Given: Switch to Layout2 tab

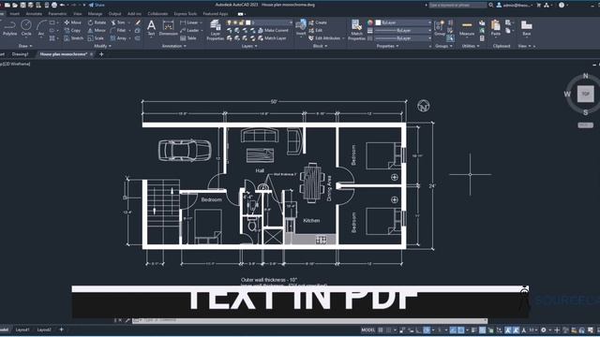Looking at the screenshot, I should 44,330.
